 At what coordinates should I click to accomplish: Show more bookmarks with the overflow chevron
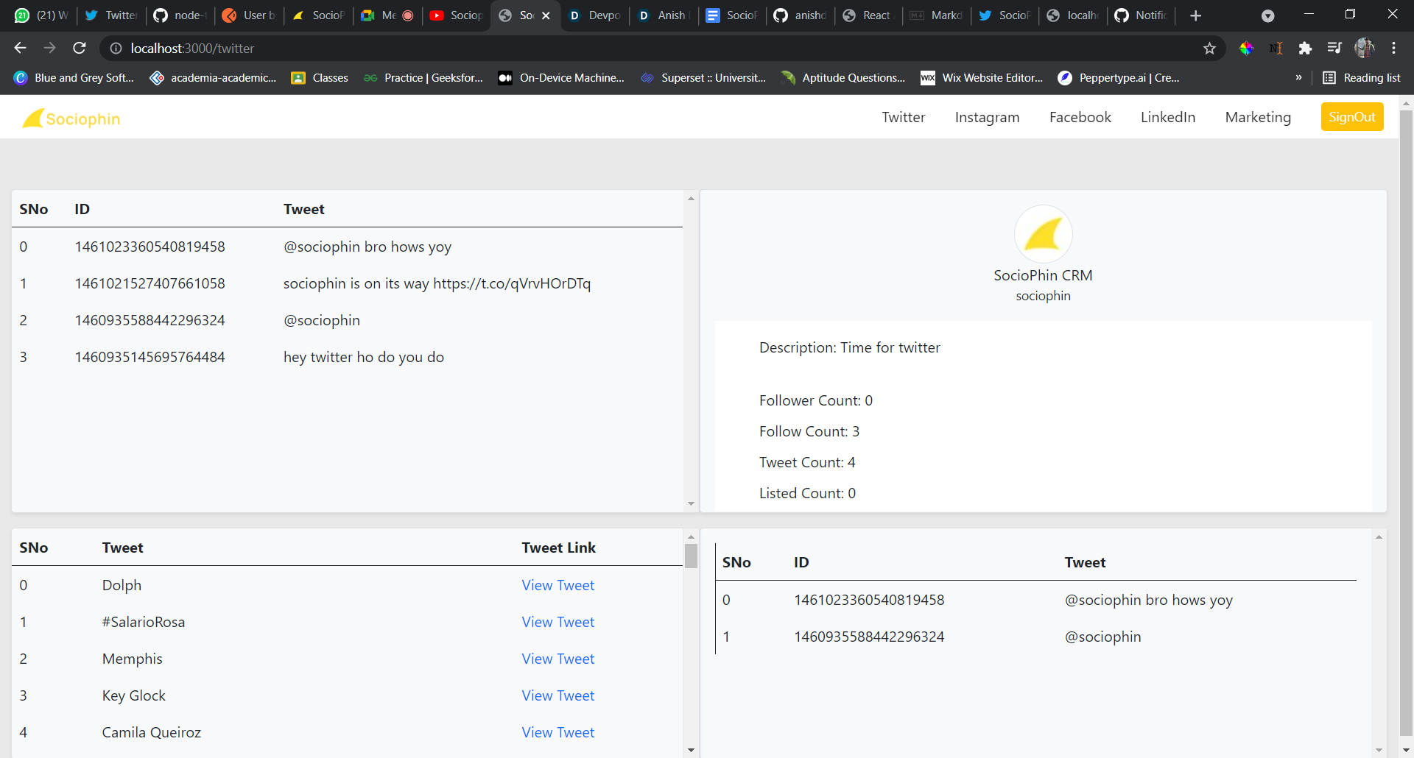click(x=1298, y=78)
